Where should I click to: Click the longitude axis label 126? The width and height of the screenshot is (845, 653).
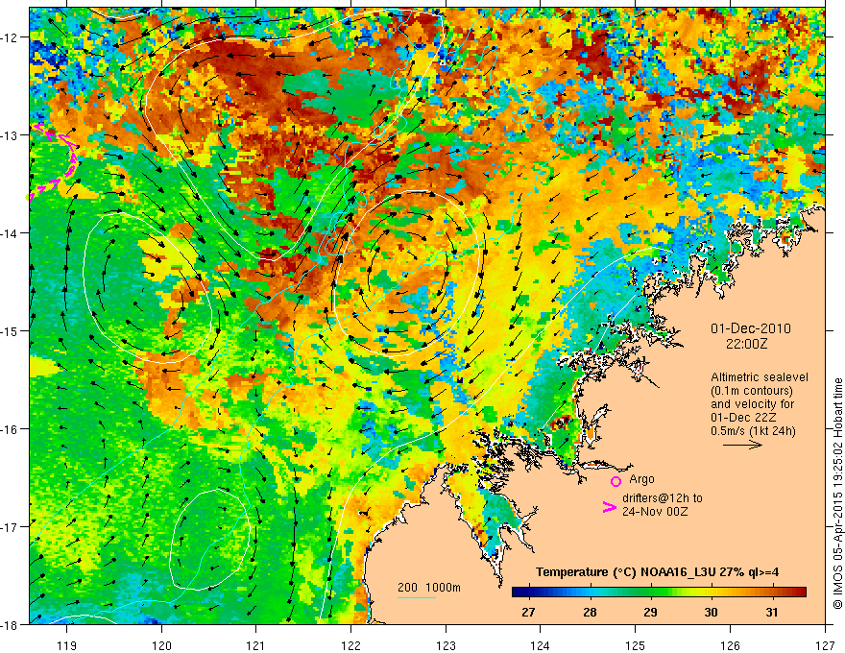730,645
